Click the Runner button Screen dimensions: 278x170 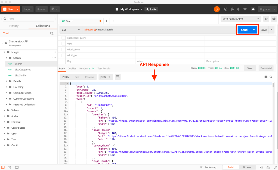pos(42,9)
